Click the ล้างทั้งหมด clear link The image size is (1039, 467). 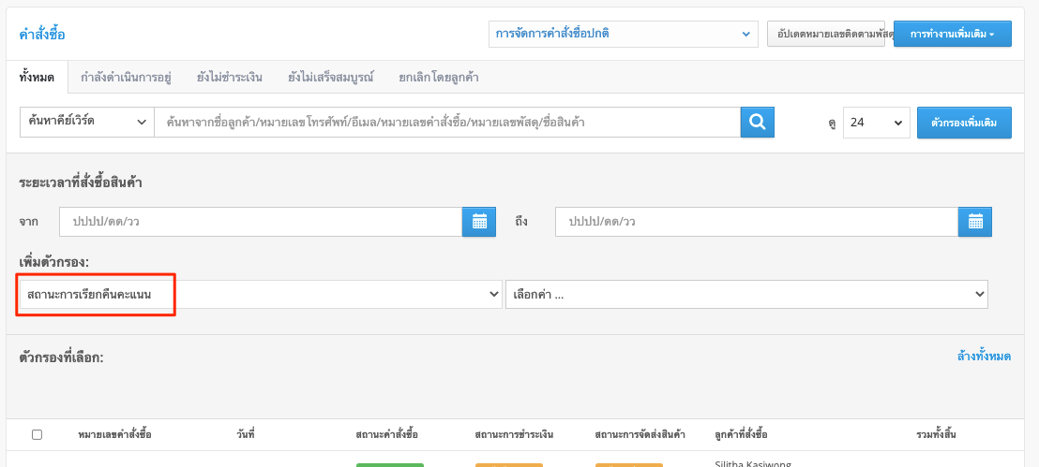(x=984, y=356)
